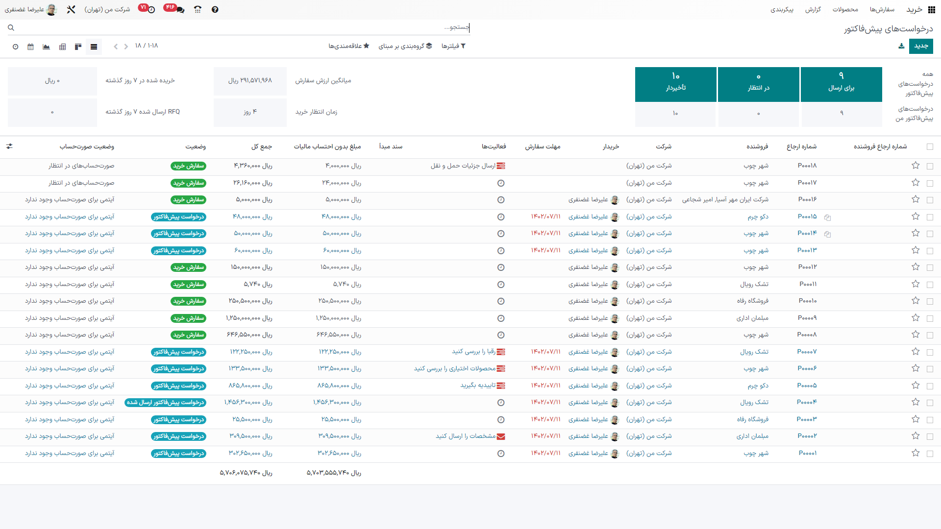The width and height of the screenshot is (941, 529).
Task: Switch to graph view
Action: (46, 47)
